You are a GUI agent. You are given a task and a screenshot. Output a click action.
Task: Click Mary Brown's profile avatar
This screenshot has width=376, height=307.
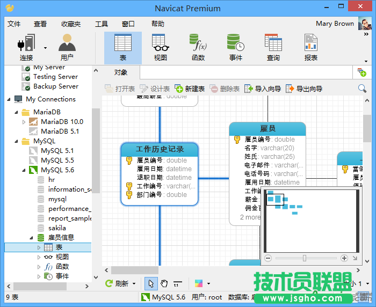pos(365,24)
